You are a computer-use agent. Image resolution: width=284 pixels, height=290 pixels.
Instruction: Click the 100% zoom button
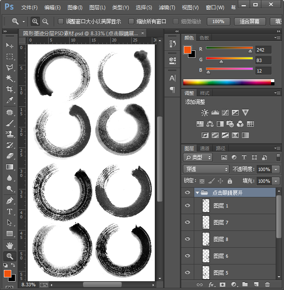pos(218,21)
